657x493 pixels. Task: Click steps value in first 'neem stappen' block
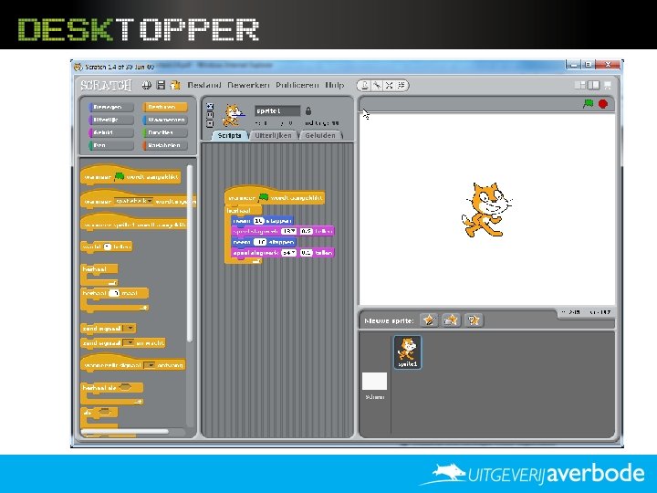coord(258,221)
